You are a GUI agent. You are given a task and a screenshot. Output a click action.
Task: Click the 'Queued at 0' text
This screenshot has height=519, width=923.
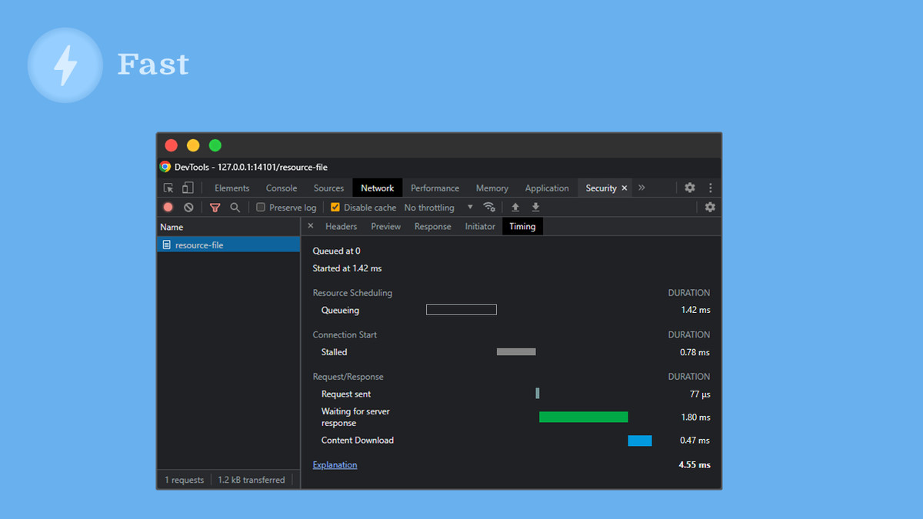coord(336,251)
